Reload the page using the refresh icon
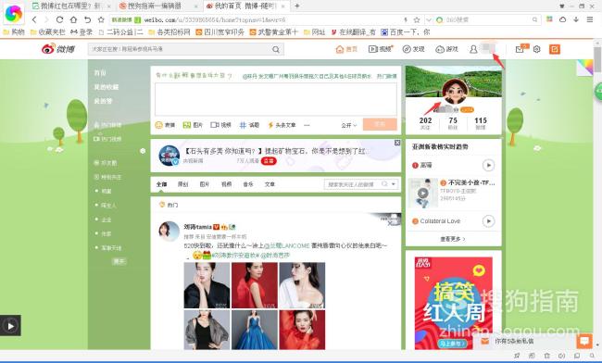602x363 pixels. pyautogui.click(x=59, y=19)
